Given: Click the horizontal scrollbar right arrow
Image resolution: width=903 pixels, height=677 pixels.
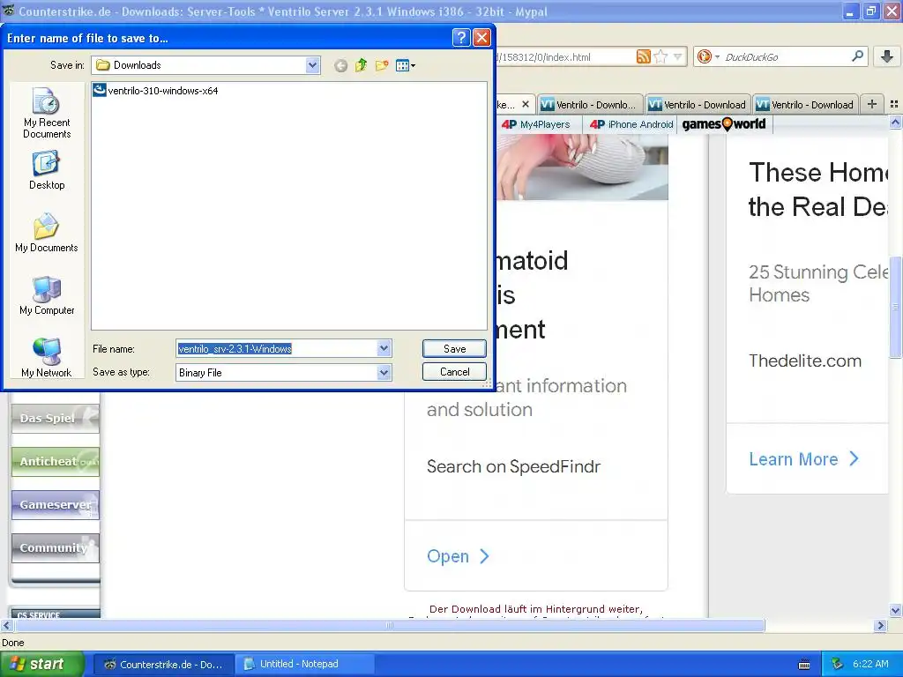Looking at the screenshot, I should tap(881, 625).
